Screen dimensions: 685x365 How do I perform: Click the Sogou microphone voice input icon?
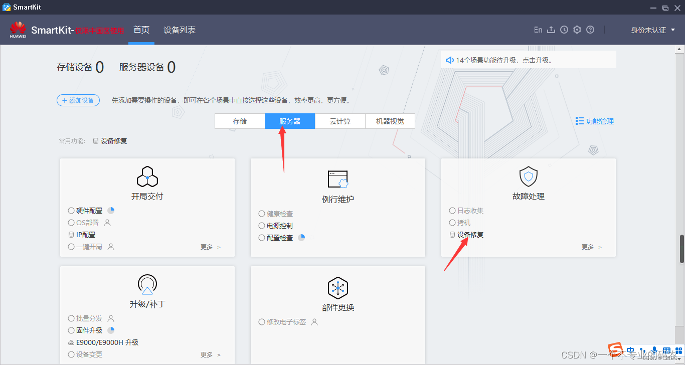[654, 350]
